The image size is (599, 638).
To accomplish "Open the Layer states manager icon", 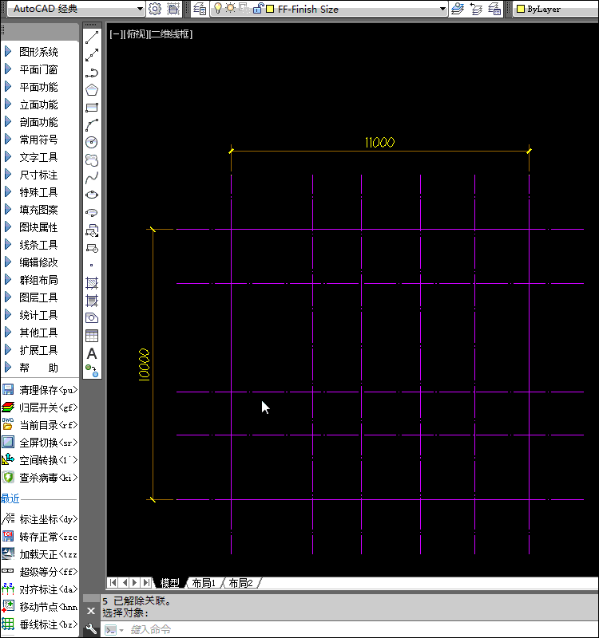I will (494, 9).
